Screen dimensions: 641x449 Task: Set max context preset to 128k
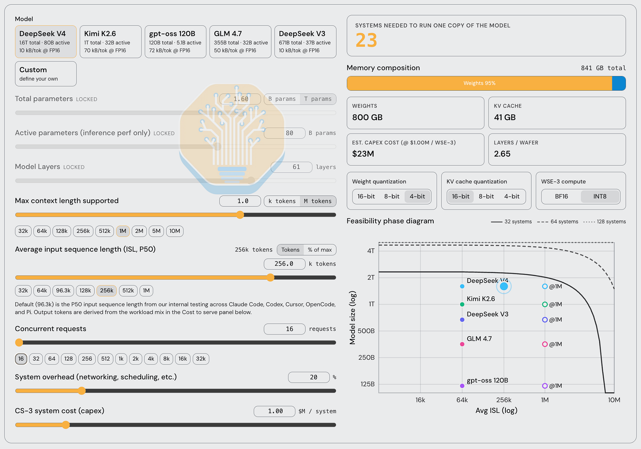click(62, 231)
